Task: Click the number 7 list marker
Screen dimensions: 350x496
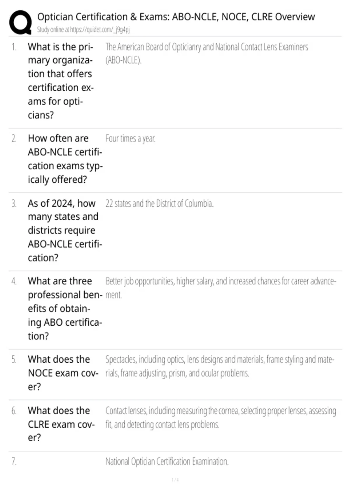Action: pyautogui.click(x=14, y=461)
